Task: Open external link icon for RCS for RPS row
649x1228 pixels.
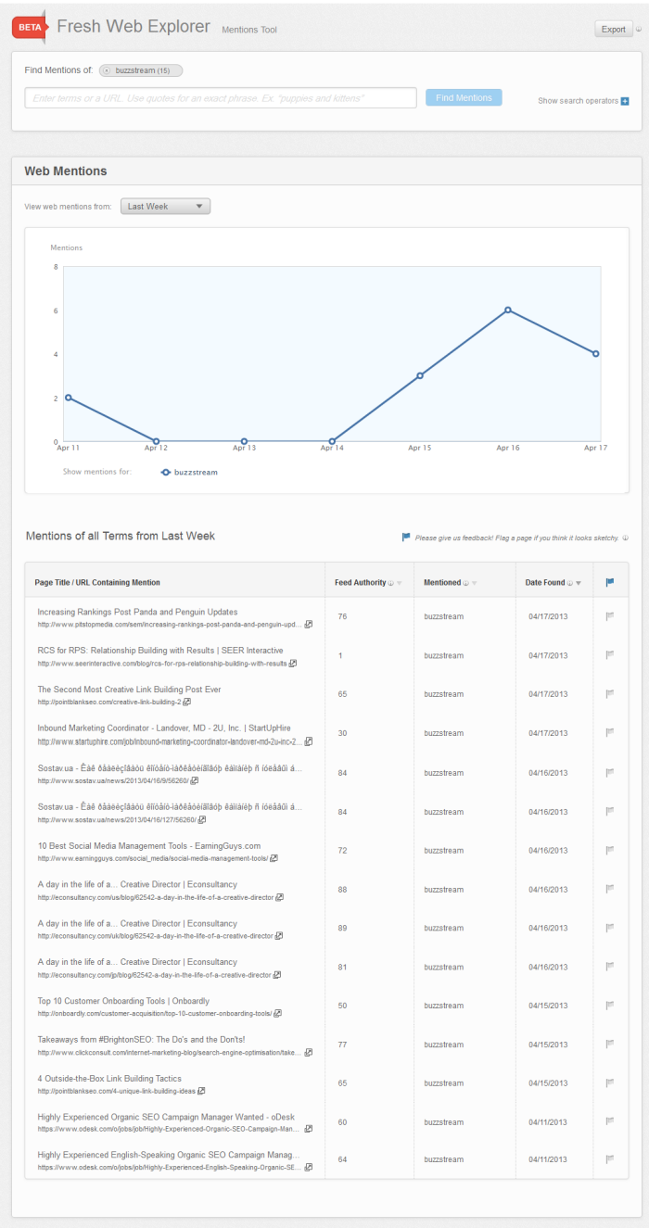Action: pyautogui.click(x=293, y=664)
